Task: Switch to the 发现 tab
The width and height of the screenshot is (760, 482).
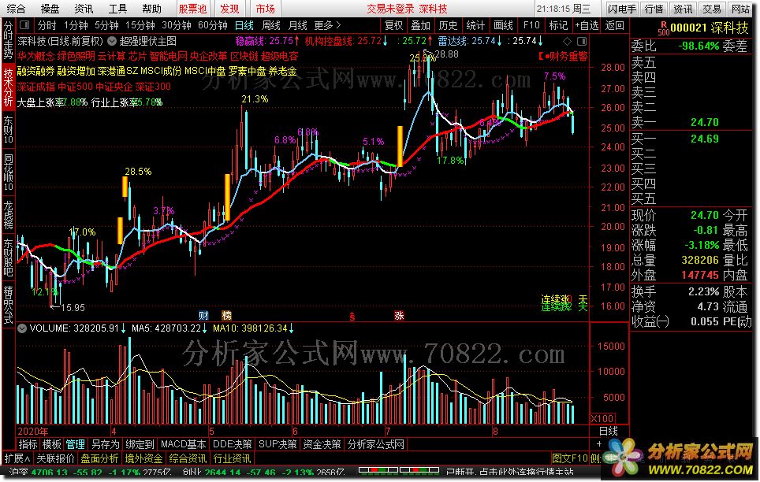Action: (229, 9)
